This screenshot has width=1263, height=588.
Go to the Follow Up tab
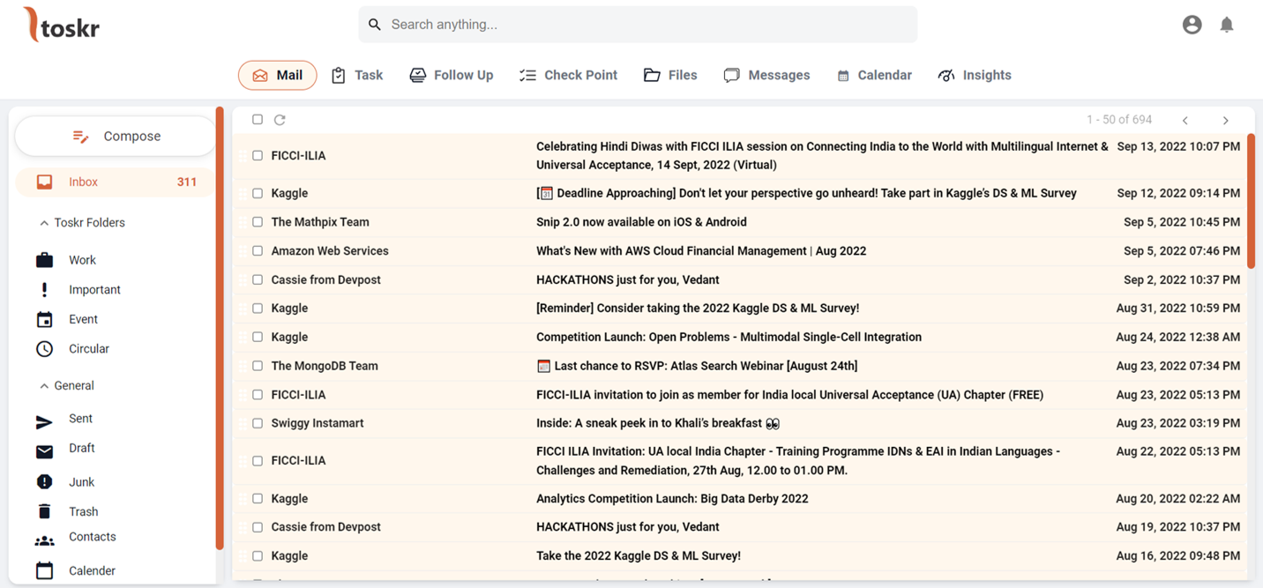pyautogui.click(x=452, y=76)
